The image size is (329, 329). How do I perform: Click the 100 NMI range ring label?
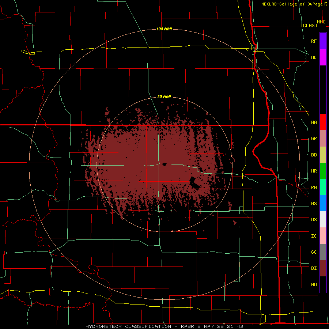point(164,29)
